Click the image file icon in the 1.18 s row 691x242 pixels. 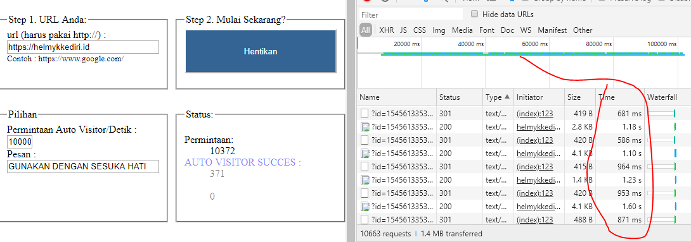click(365, 127)
